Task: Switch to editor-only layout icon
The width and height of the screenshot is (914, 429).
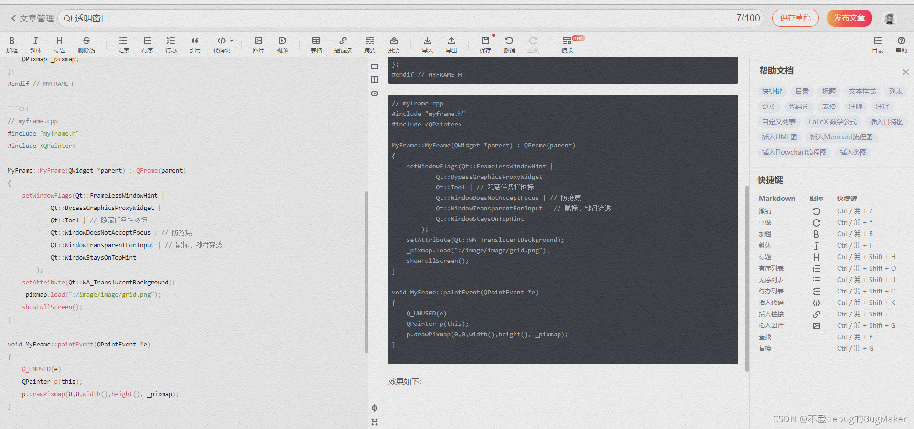Action: point(375,66)
